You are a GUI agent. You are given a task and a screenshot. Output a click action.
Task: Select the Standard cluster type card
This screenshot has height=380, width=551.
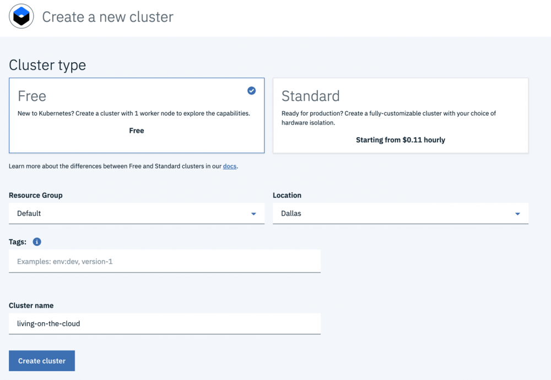click(x=401, y=116)
